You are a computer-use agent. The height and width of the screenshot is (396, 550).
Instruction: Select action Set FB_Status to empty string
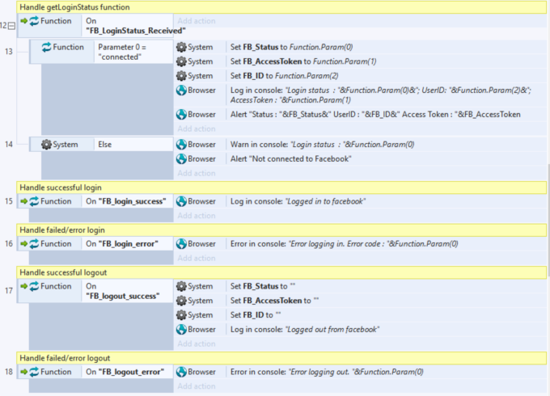click(263, 286)
